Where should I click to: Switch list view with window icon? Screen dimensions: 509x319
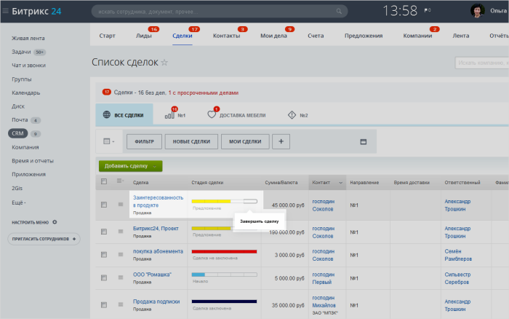364,141
